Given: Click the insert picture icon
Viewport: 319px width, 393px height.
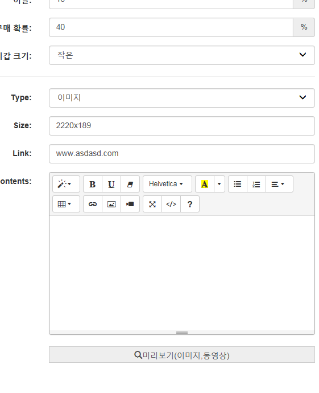Looking at the screenshot, I should pyautogui.click(x=111, y=204).
